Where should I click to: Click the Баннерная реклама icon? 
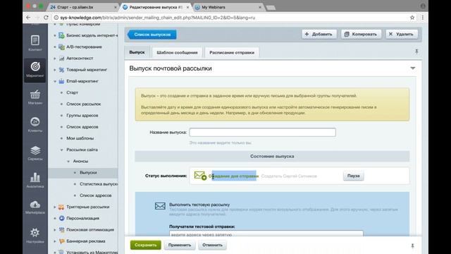pos(61,241)
